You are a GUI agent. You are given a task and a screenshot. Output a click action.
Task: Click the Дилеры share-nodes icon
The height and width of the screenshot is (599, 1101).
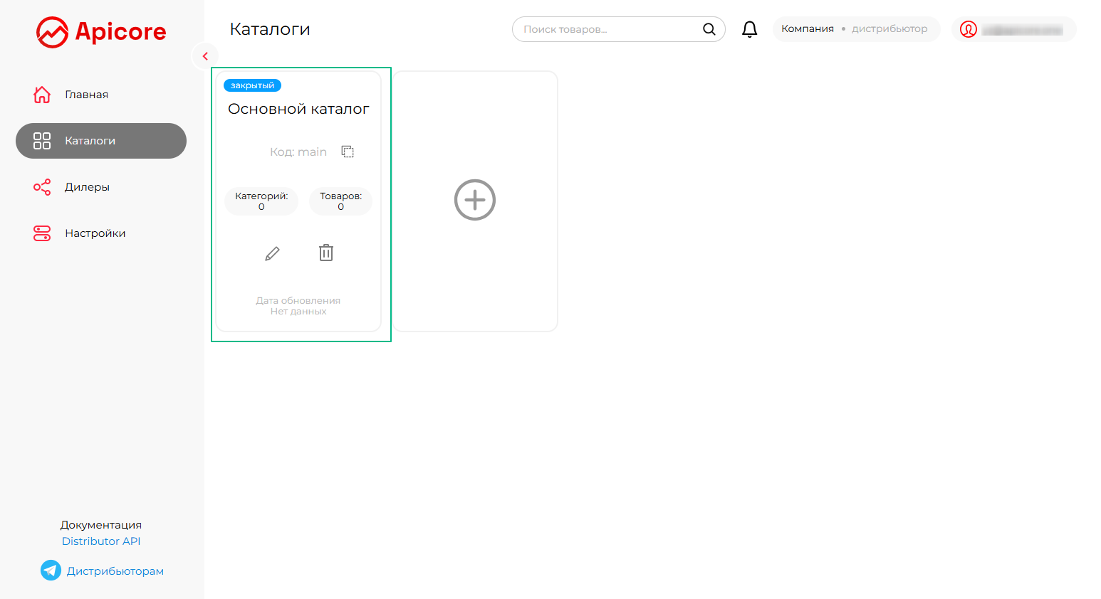(x=42, y=187)
